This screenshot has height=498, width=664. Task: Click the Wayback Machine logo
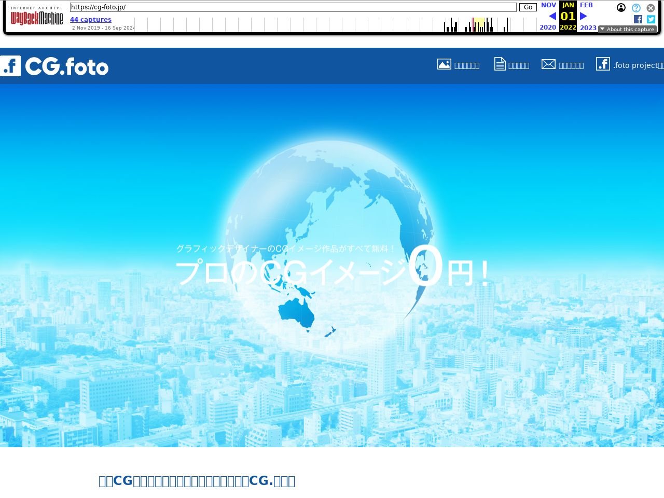[x=37, y=17]
